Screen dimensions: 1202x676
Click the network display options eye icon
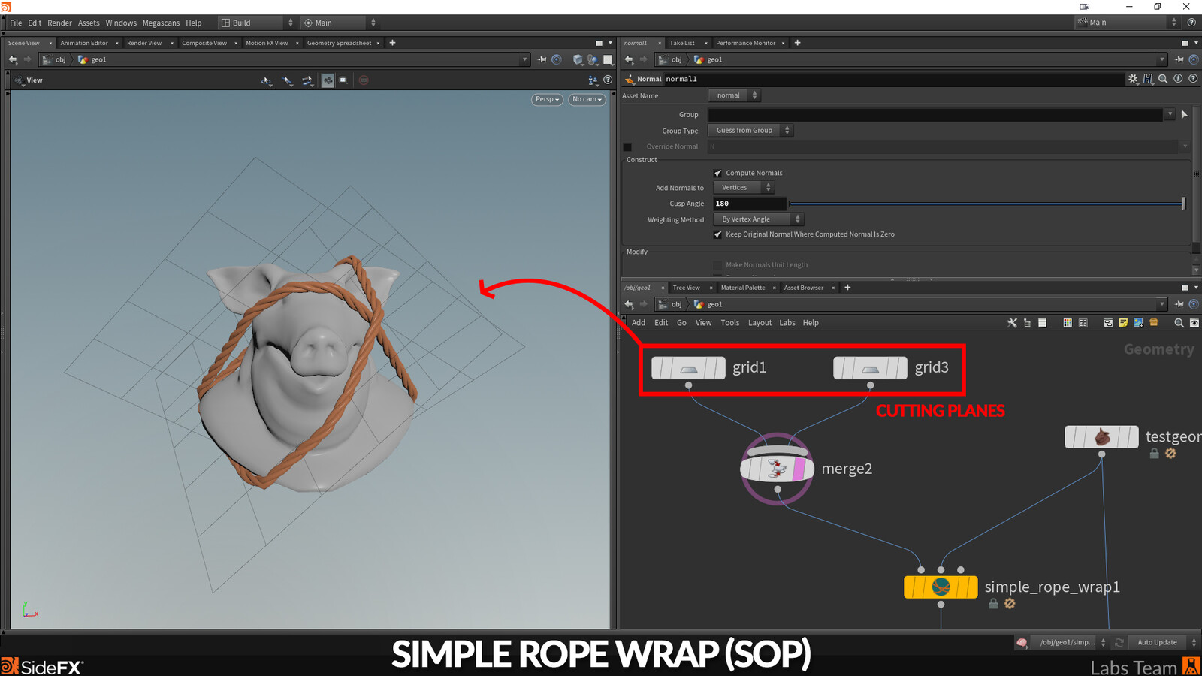[x=1194, y=323]
